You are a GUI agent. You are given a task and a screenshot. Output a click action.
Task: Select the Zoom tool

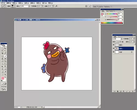[x=5, y=75]
